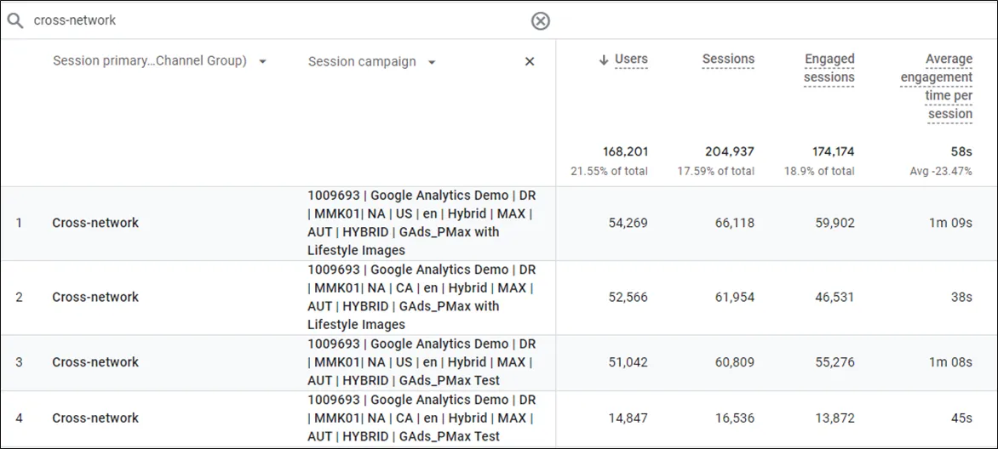Click the 54,269 users value in row 1

[627, 223]
